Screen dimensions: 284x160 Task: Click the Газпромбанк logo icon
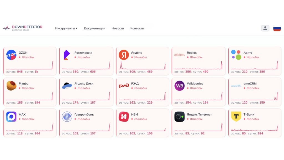(x=67, y=116)
